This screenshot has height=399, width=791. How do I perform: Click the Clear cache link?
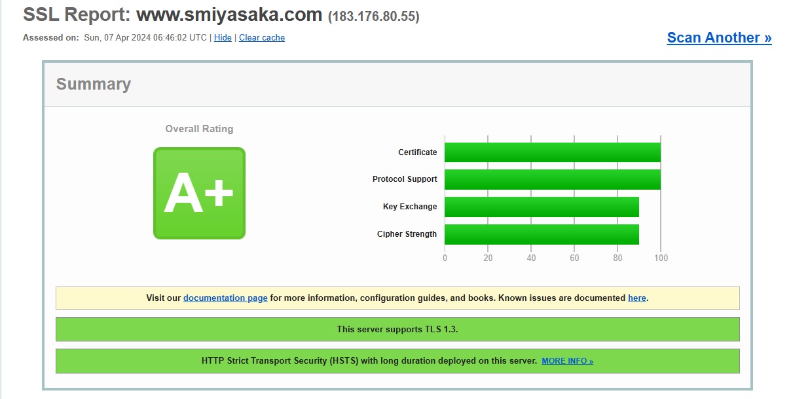pos(262,38)
